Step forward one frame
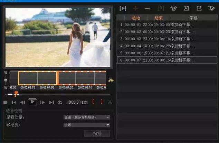 (42, 102)
